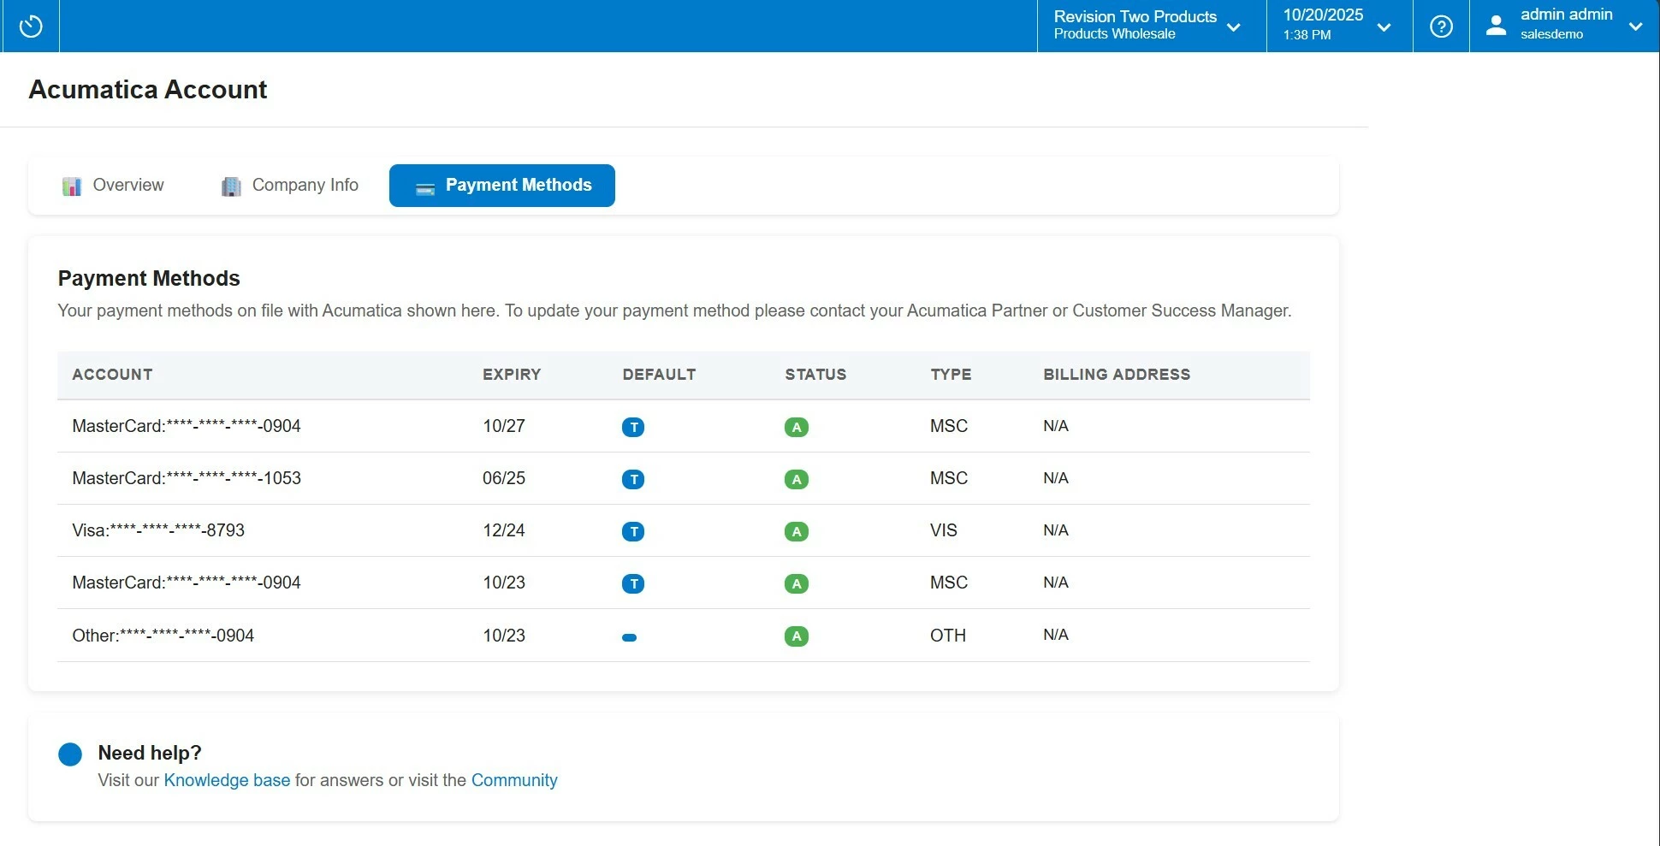Image resolution: width=1660 pixels, height=846 pixels.
Task: Click status A badge for MasterCard 10/27
Action: 797,427
